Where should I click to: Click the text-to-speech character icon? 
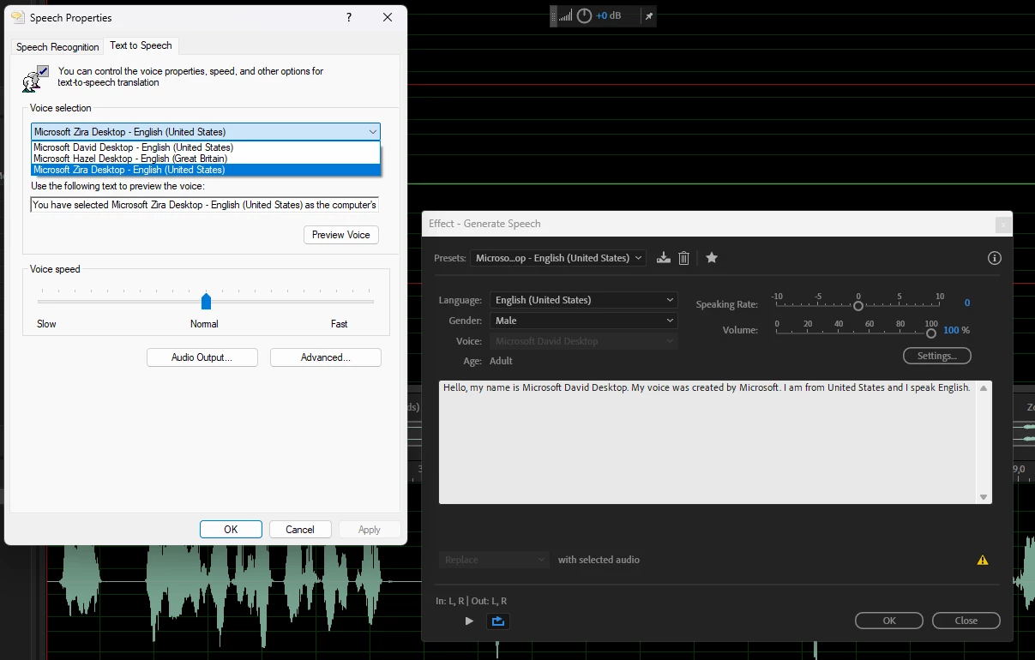click(35, 78)
